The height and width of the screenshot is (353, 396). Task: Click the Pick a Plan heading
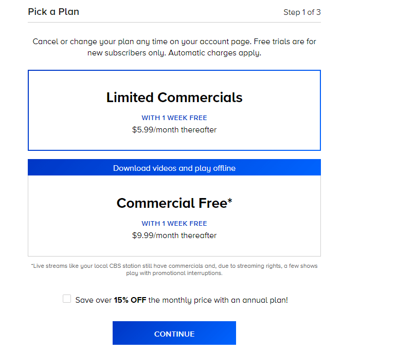(x=53, y=12)
